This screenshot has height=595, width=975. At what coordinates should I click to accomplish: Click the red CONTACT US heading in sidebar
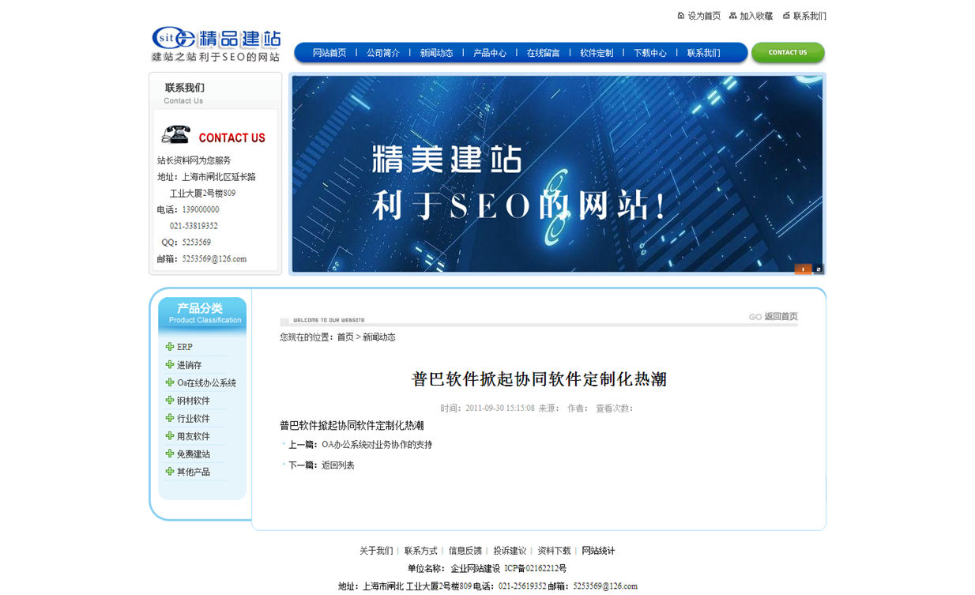tap(232, 137)
